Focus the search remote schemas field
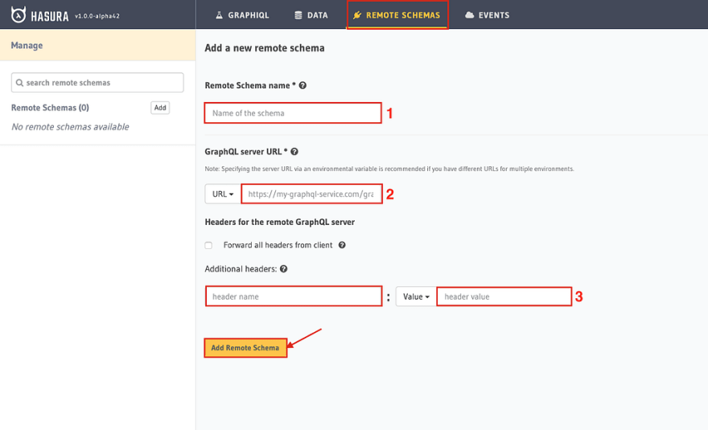 tap(97, 83)
